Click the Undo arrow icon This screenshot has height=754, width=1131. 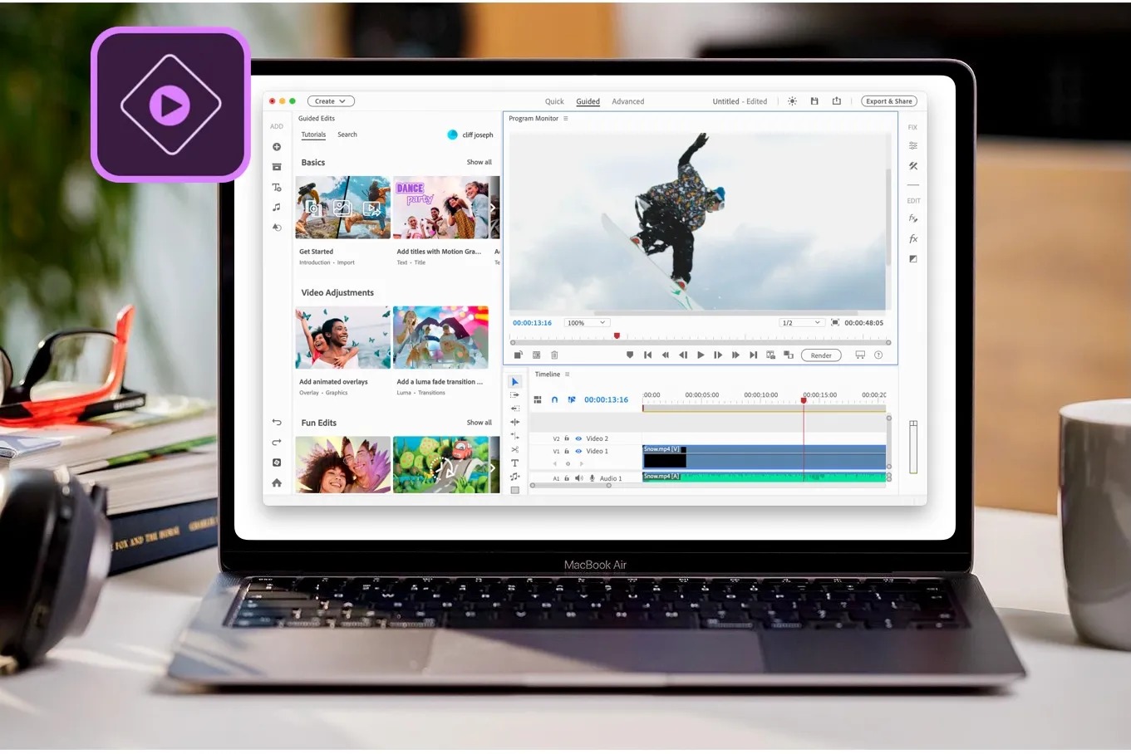click(x=277, y=423)
